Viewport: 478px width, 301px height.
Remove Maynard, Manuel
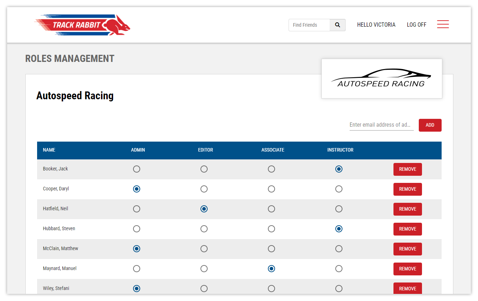tap(408, 269)
